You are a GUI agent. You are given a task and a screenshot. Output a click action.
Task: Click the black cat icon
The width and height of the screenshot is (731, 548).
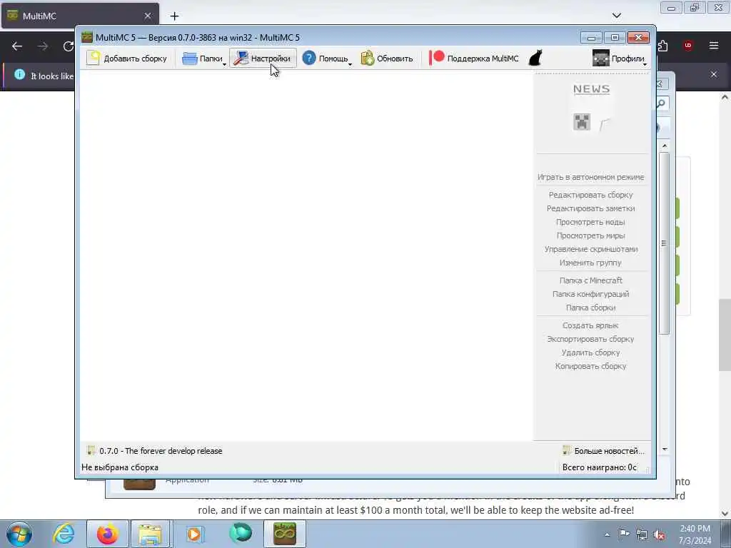pos(535,59)
